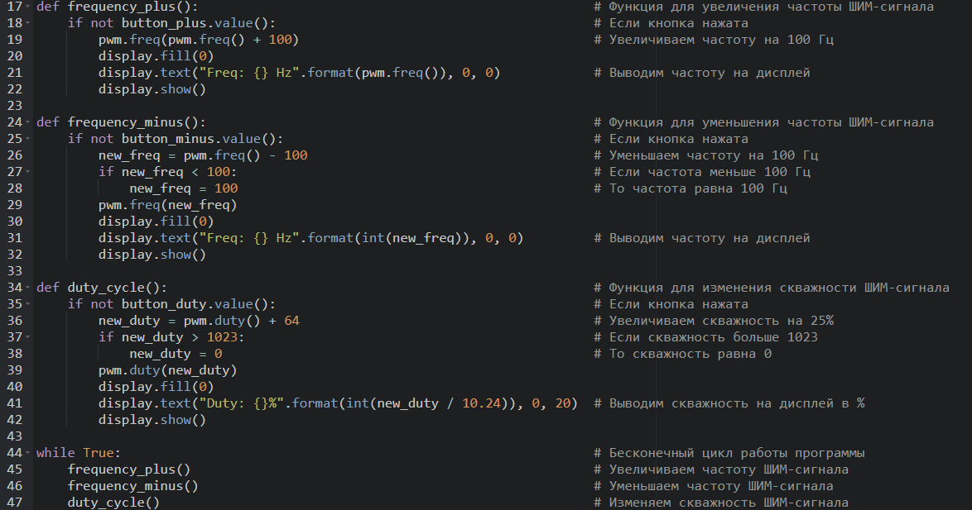
Task: Select line number 23 in the gutter
Action: (14, 105)
